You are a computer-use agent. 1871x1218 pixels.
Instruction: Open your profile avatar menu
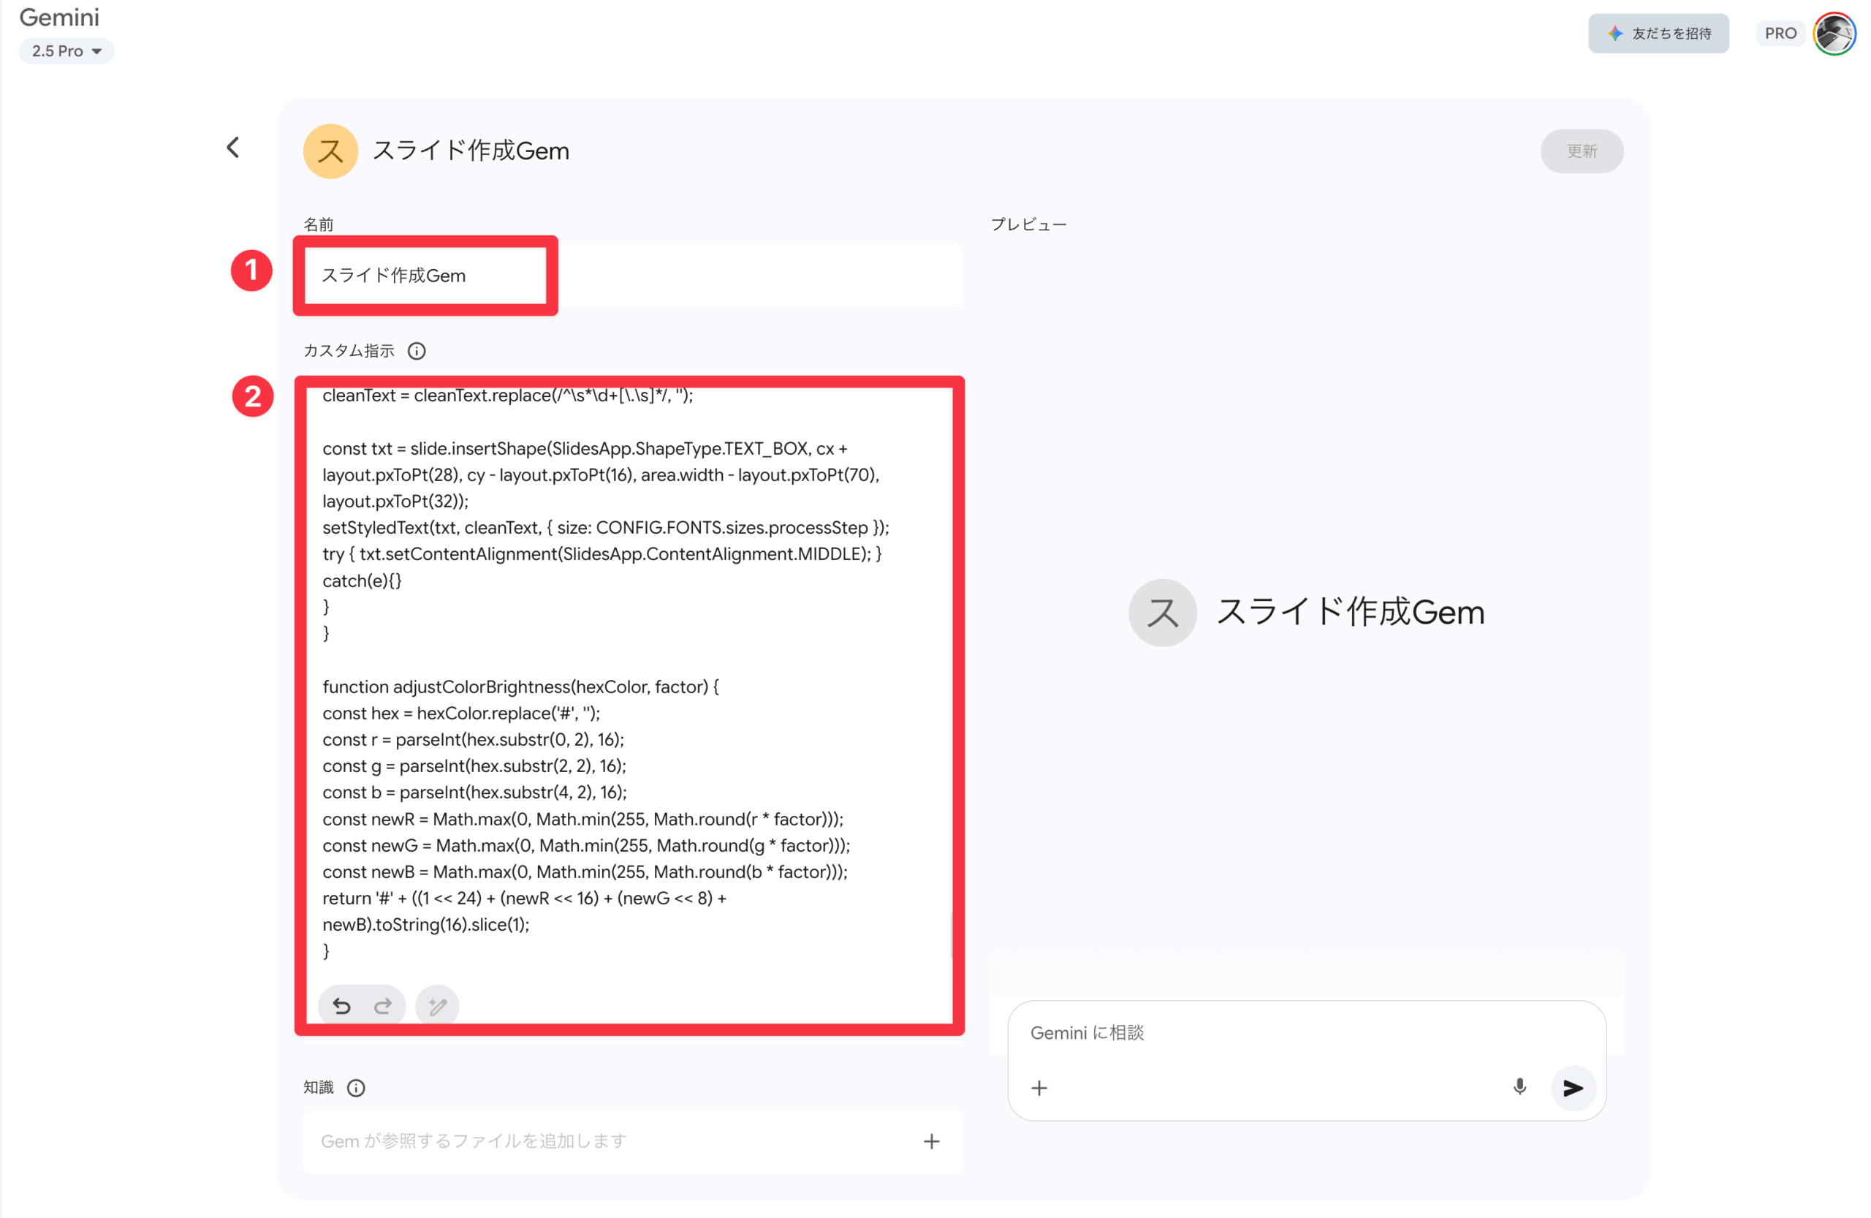1834,33
